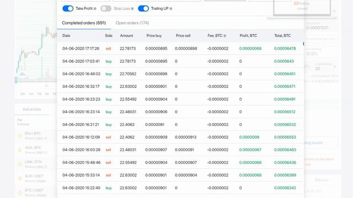353x198 pixels.
Task: Click the Total, BTC column header
Action: point(282,35)
